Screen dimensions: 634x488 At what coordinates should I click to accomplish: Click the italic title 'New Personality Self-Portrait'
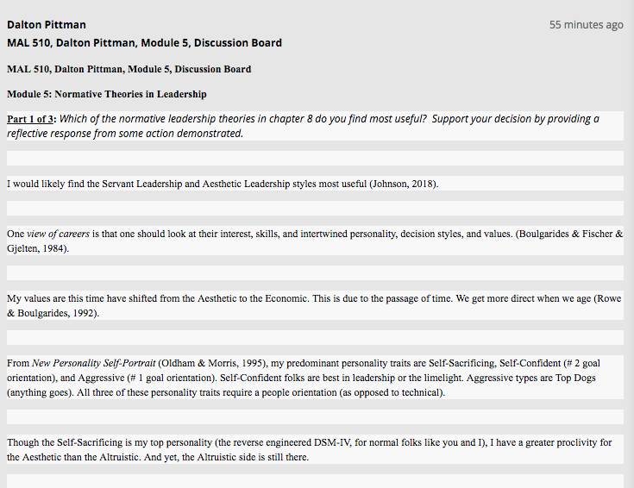[x=94, y=363]
